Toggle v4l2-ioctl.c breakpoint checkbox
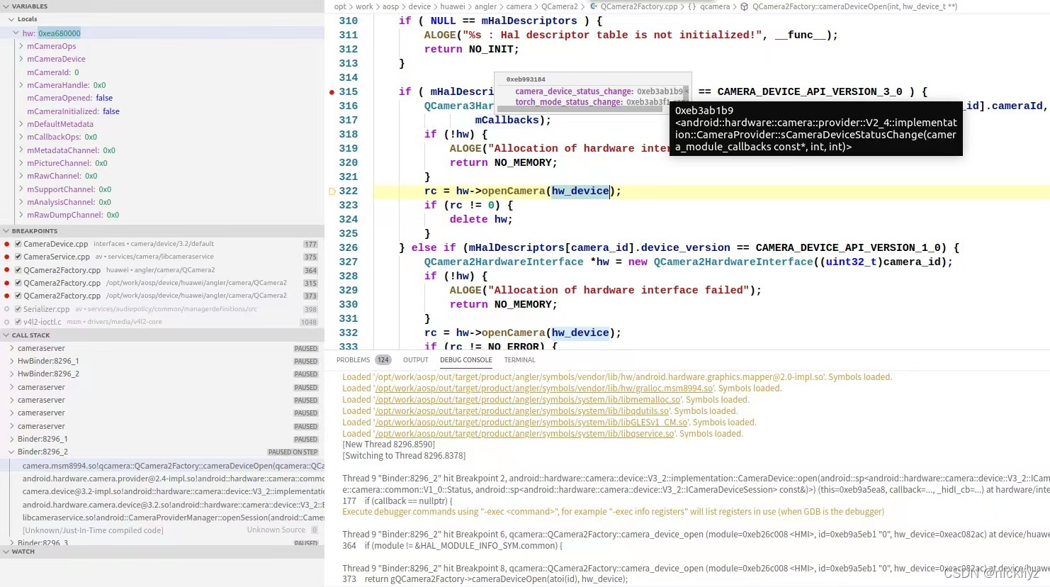1050x587 pixels. pos(18,322)
